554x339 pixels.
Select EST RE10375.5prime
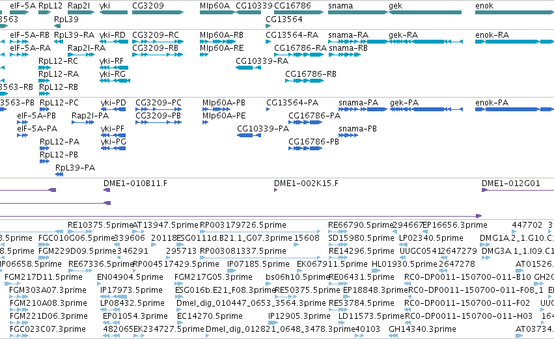click(x=100, y=225)
